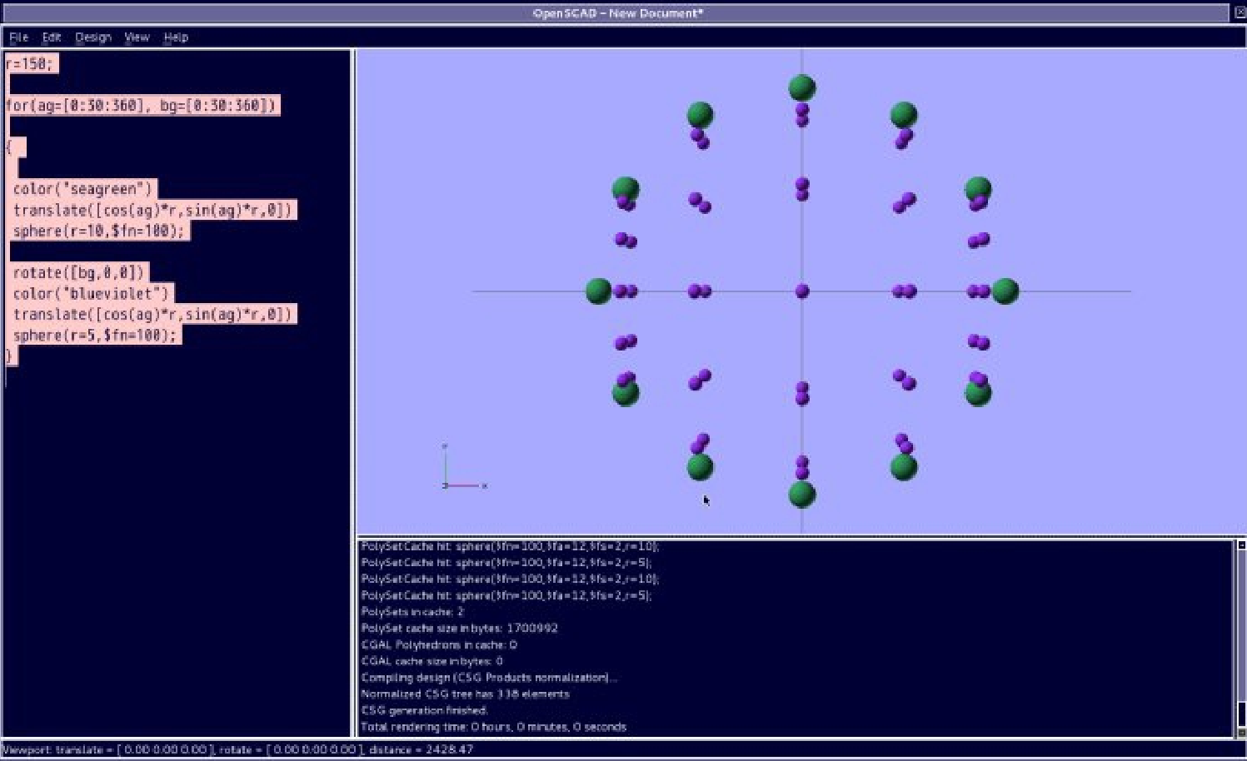Open the Edit menu
1247x761 pixels.
click(52, 37)
